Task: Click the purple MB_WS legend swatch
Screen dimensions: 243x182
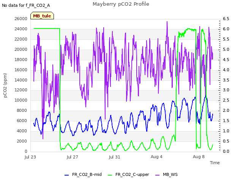Action: tap(157, 175)
